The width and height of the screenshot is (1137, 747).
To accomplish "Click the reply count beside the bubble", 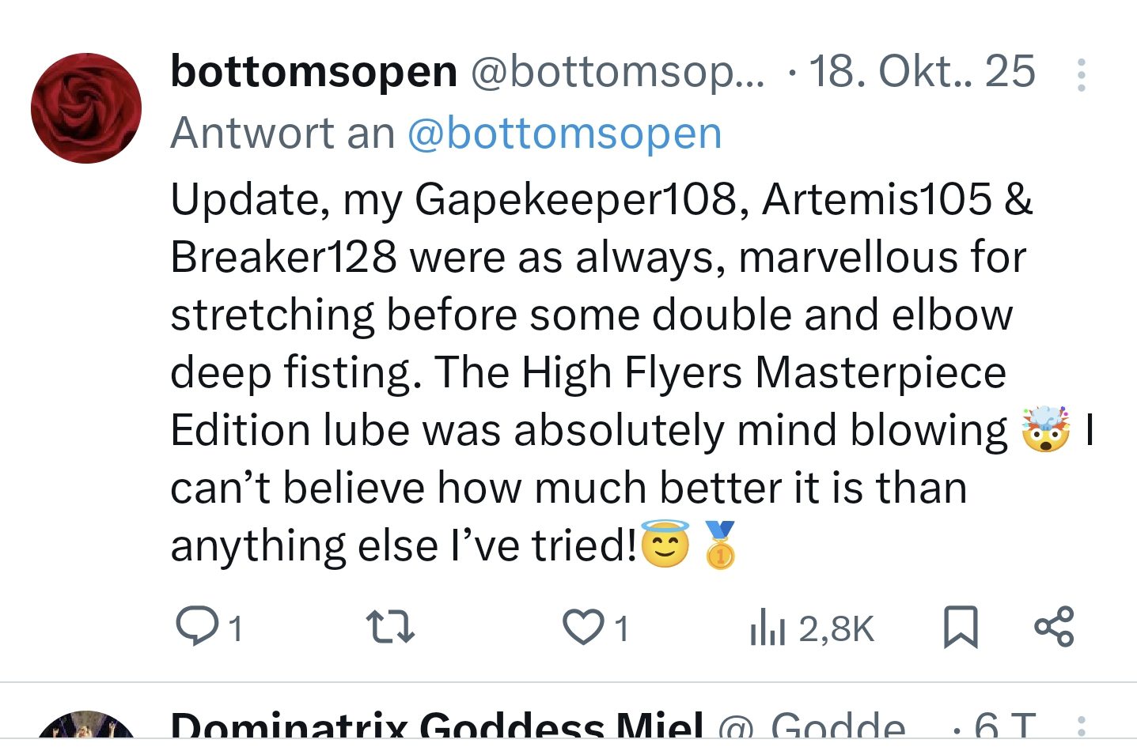I will (235, 629).
